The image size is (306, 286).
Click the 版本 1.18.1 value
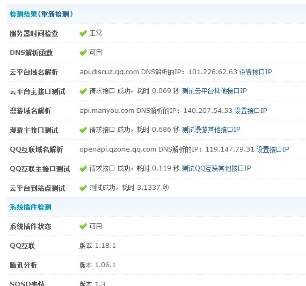click(x=98, y=246)
